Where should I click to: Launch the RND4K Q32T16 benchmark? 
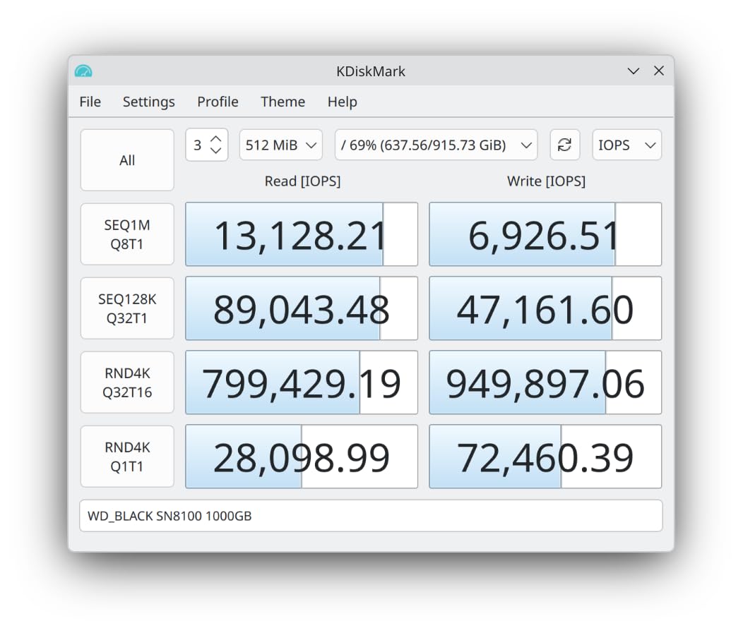click(x=127, y=382)
